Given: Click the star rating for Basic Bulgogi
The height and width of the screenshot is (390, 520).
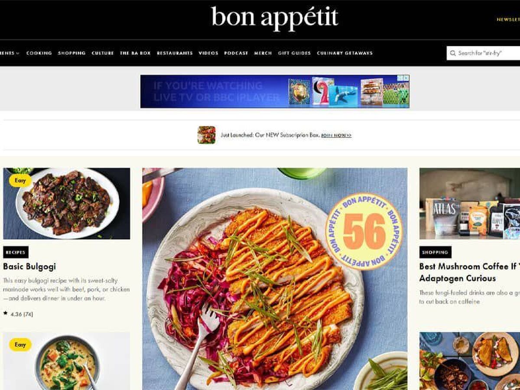Looking at the screenshot, I should click(18, 314).
